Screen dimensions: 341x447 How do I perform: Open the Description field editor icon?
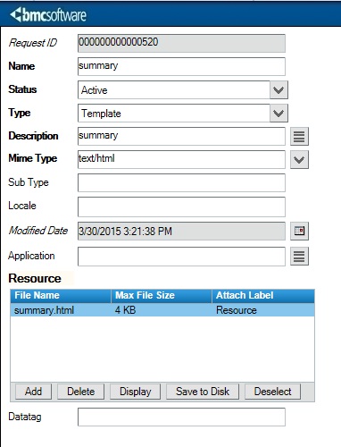pos(299,137)
